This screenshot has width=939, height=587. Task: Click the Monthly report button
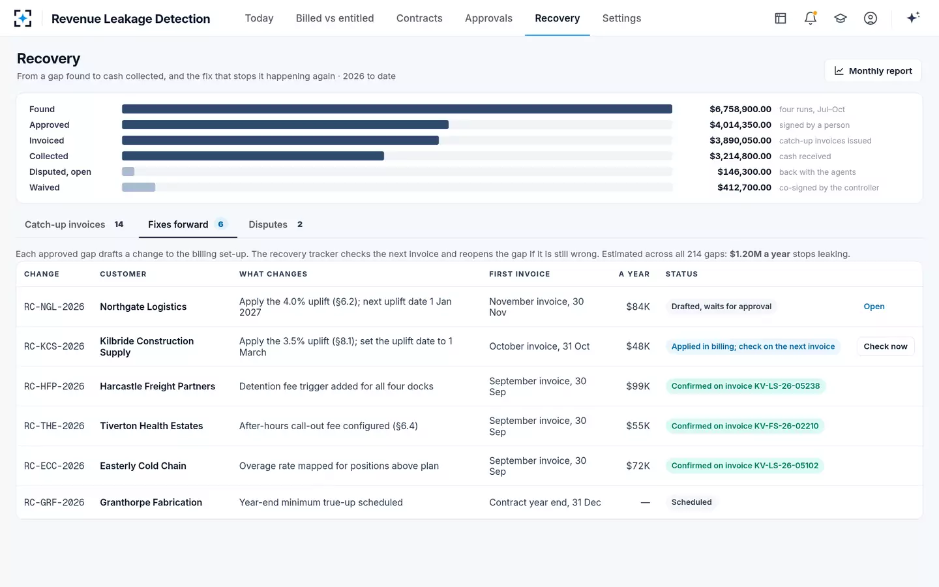point(872,70)
